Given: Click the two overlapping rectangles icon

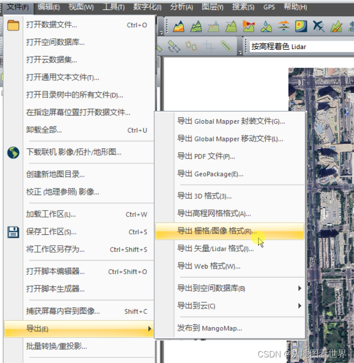Looking at the screenshot, I should pos(191,46).
